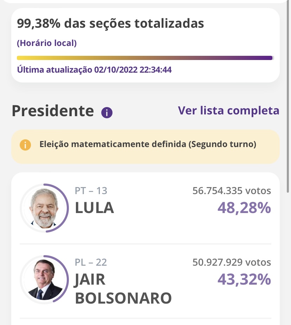Click the 56.754.335 votos count
291x325 pixels.
232,191
